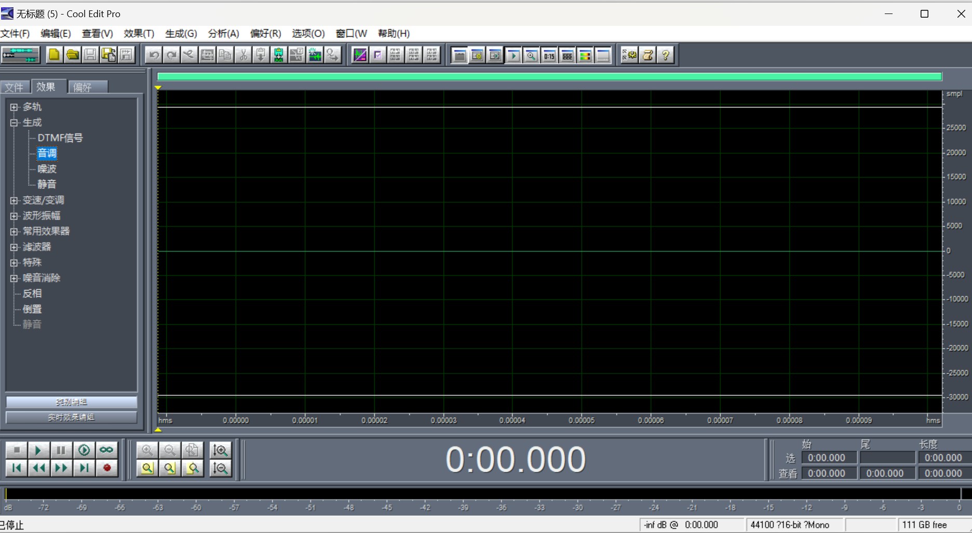Click the question mark help icon
Screen dimensions: 972x533
point(666,55)
